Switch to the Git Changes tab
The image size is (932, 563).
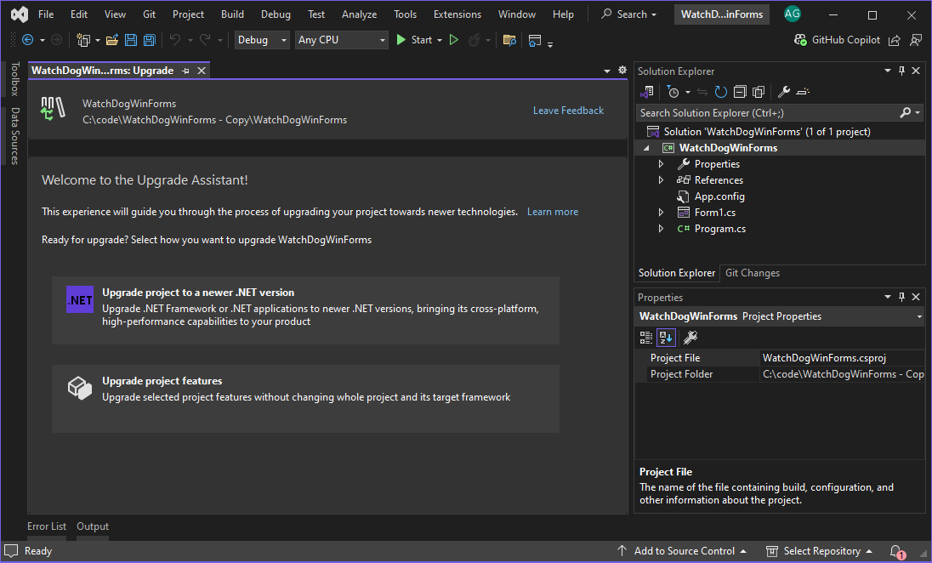click(x=753, y=273)
